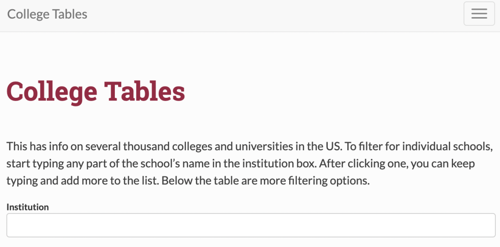Show navigation options with the menu toggler
Screen dimensions: 500x247
click(479, 14)
